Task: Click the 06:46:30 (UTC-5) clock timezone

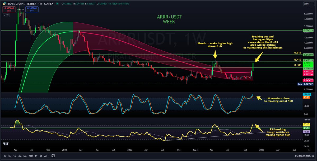Action: click(x=304, y=155)
